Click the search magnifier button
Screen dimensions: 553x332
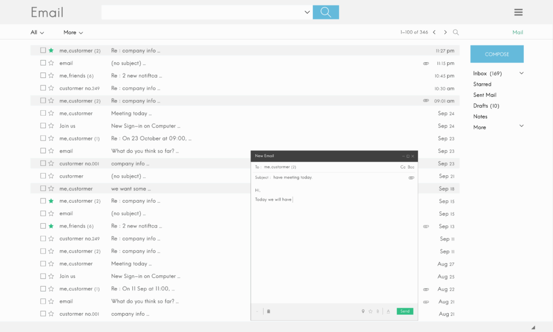[x=326, y=12]
